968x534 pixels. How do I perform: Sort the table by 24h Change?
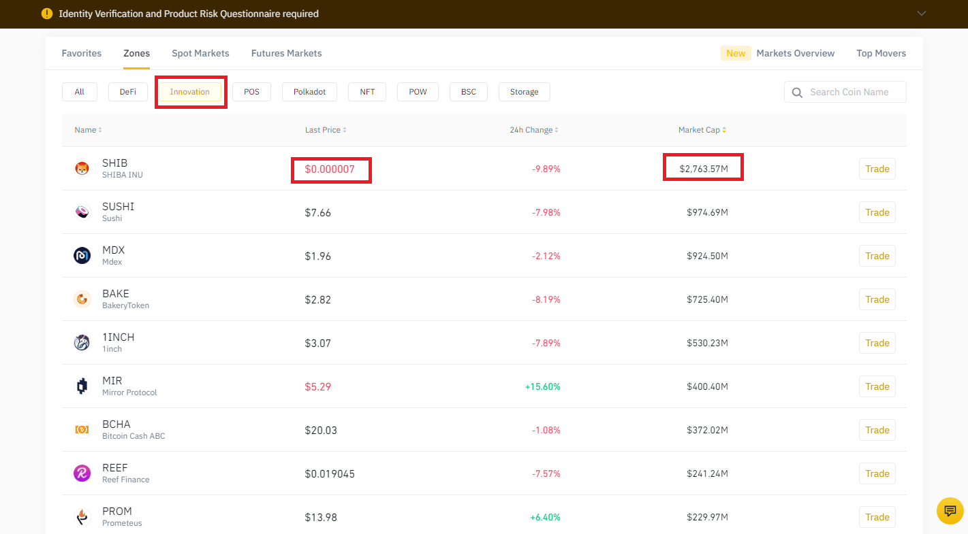coord(534,130)
